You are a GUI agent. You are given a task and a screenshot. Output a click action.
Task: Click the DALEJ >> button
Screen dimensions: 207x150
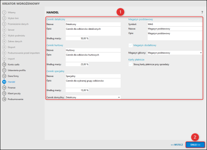(x=195, y=145)
